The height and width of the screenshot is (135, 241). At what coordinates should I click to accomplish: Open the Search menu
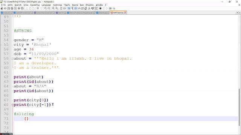(18, 5)
